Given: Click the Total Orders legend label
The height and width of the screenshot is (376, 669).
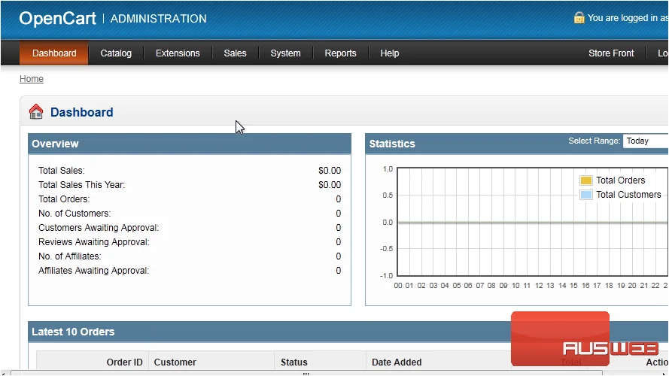Looking at the screenshot, I should coord(620,180).
